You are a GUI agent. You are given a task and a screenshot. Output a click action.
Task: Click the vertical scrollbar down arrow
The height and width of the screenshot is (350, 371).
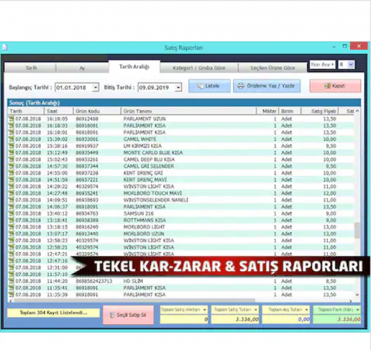coord(357,295)
